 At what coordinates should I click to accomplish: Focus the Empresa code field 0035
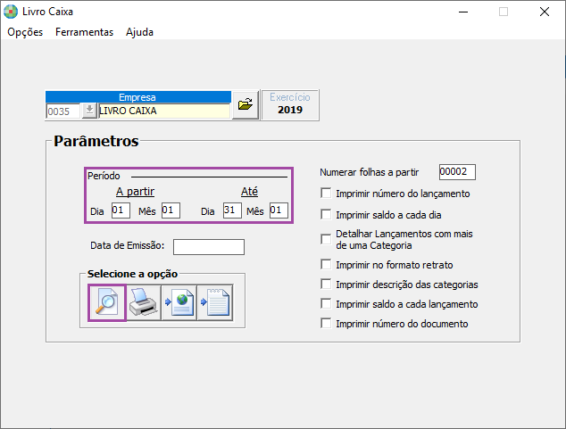point(63,111)
